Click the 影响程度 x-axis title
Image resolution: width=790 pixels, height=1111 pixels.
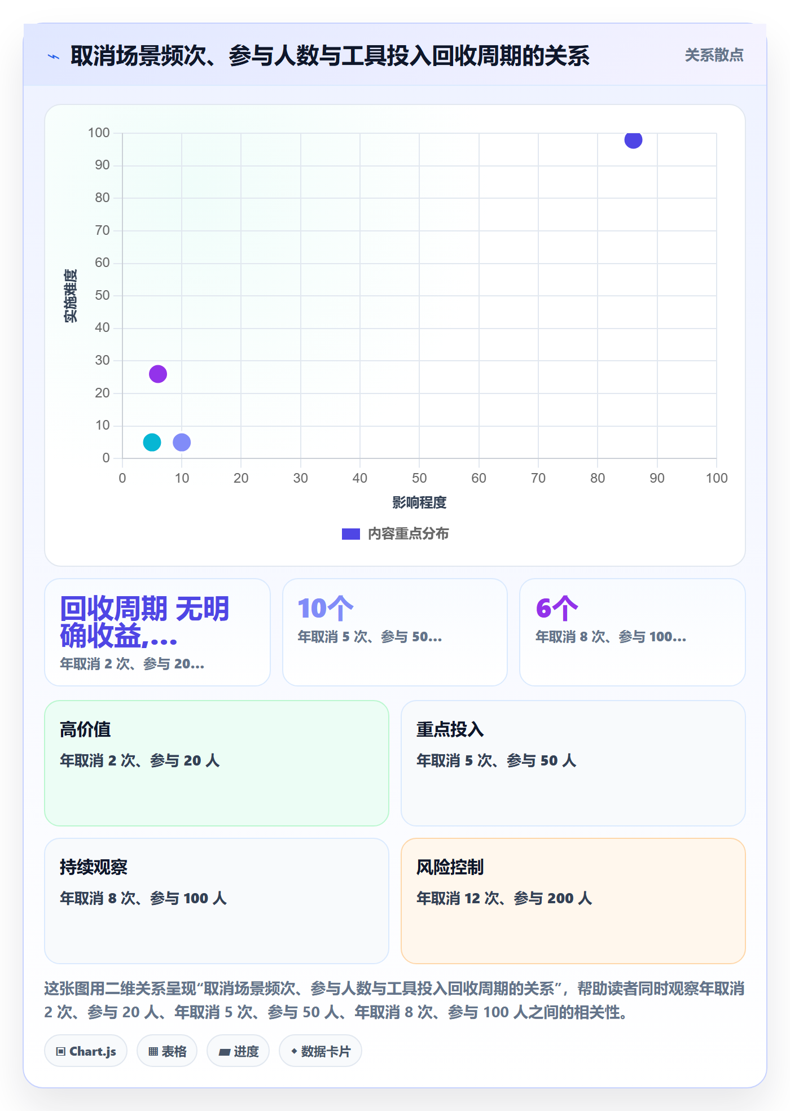point(419,502)
